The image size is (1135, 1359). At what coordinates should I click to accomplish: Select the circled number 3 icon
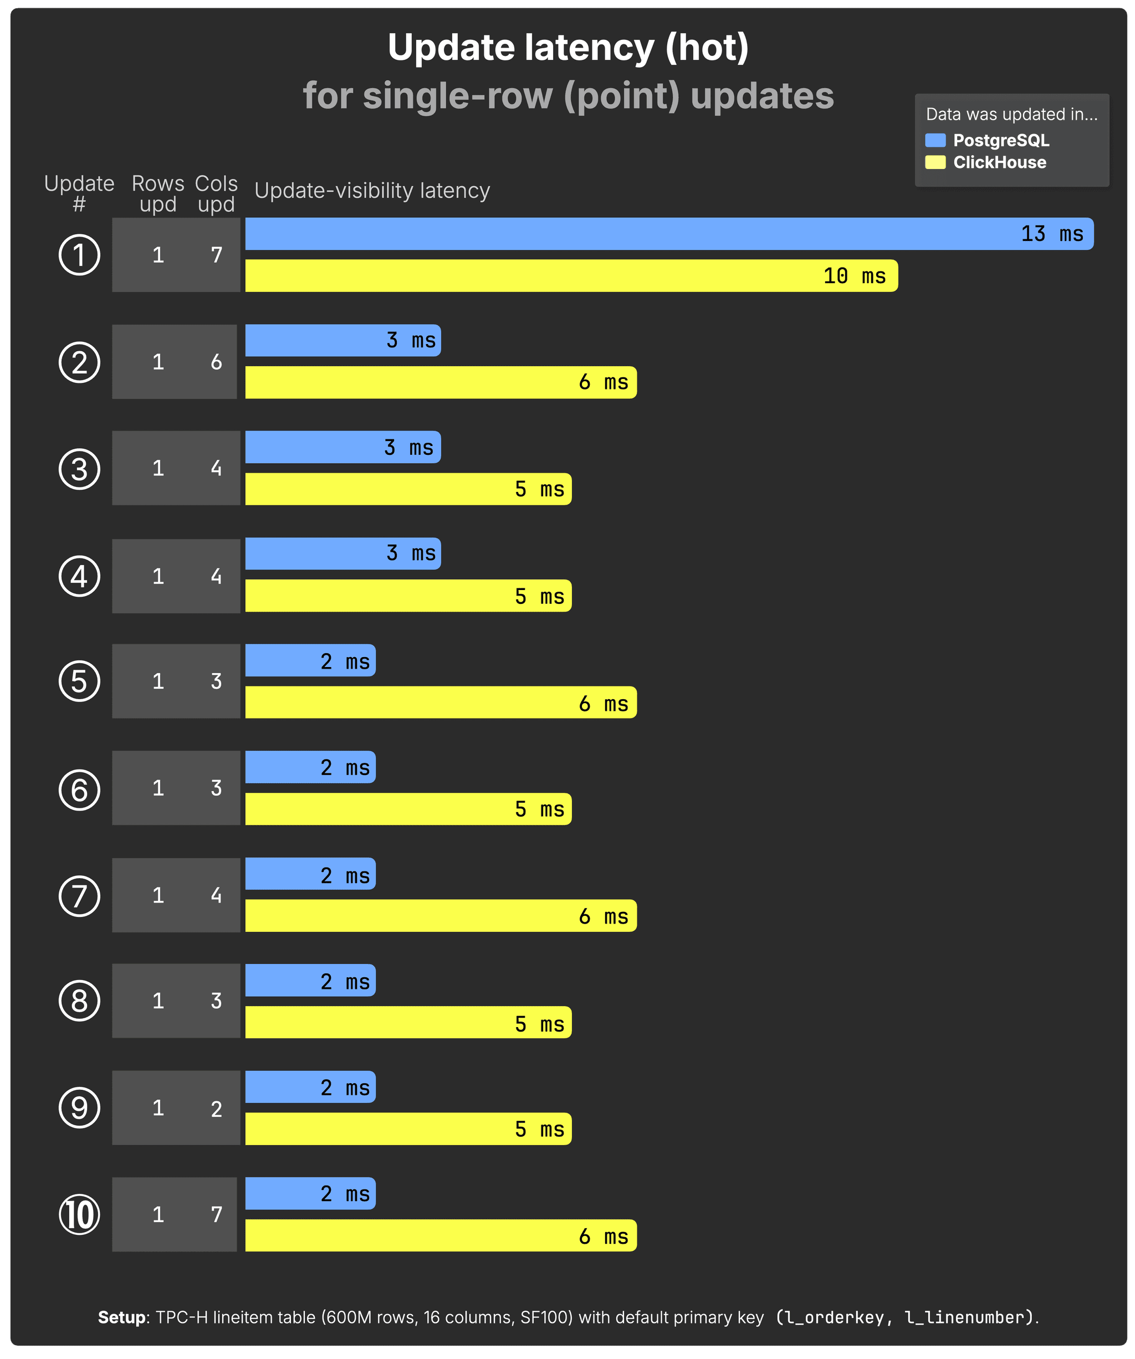(x=80, y=469)
